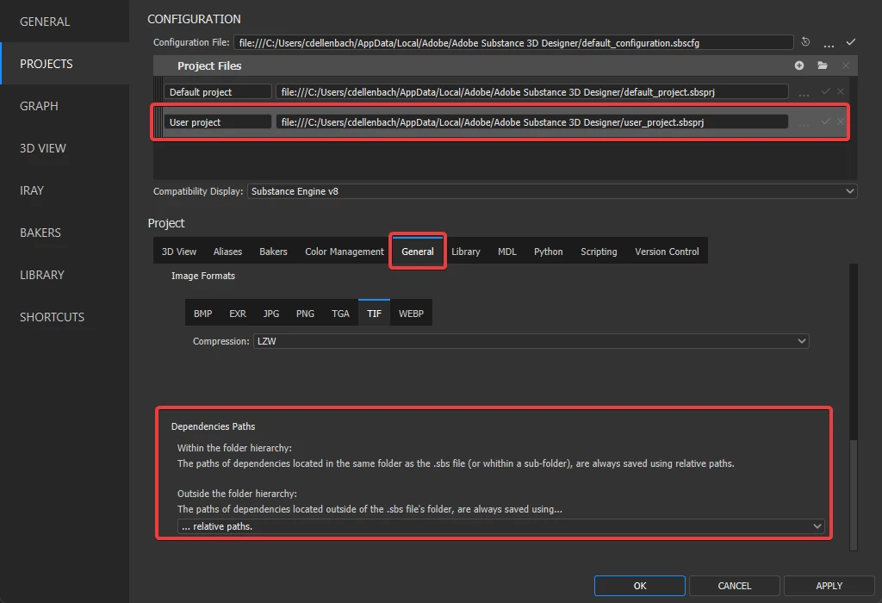Switch to Python project tab
Image resolution: width=882 pixels, height=603 pixels.
pos(548,252)
